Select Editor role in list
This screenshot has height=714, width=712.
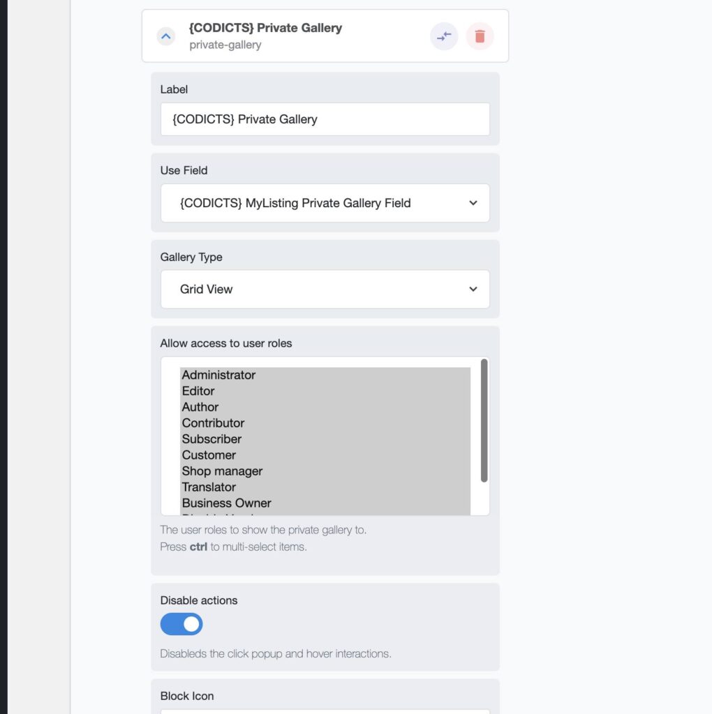[325, 391]
